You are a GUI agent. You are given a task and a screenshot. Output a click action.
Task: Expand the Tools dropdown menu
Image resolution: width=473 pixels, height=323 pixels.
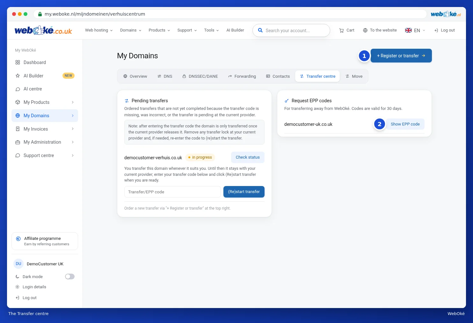tap(212, 30)
